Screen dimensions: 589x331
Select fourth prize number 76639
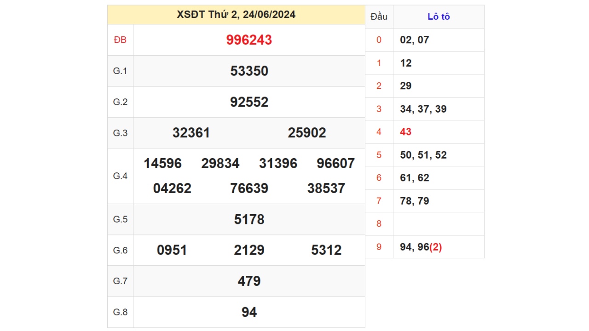(x=249, y=188)
